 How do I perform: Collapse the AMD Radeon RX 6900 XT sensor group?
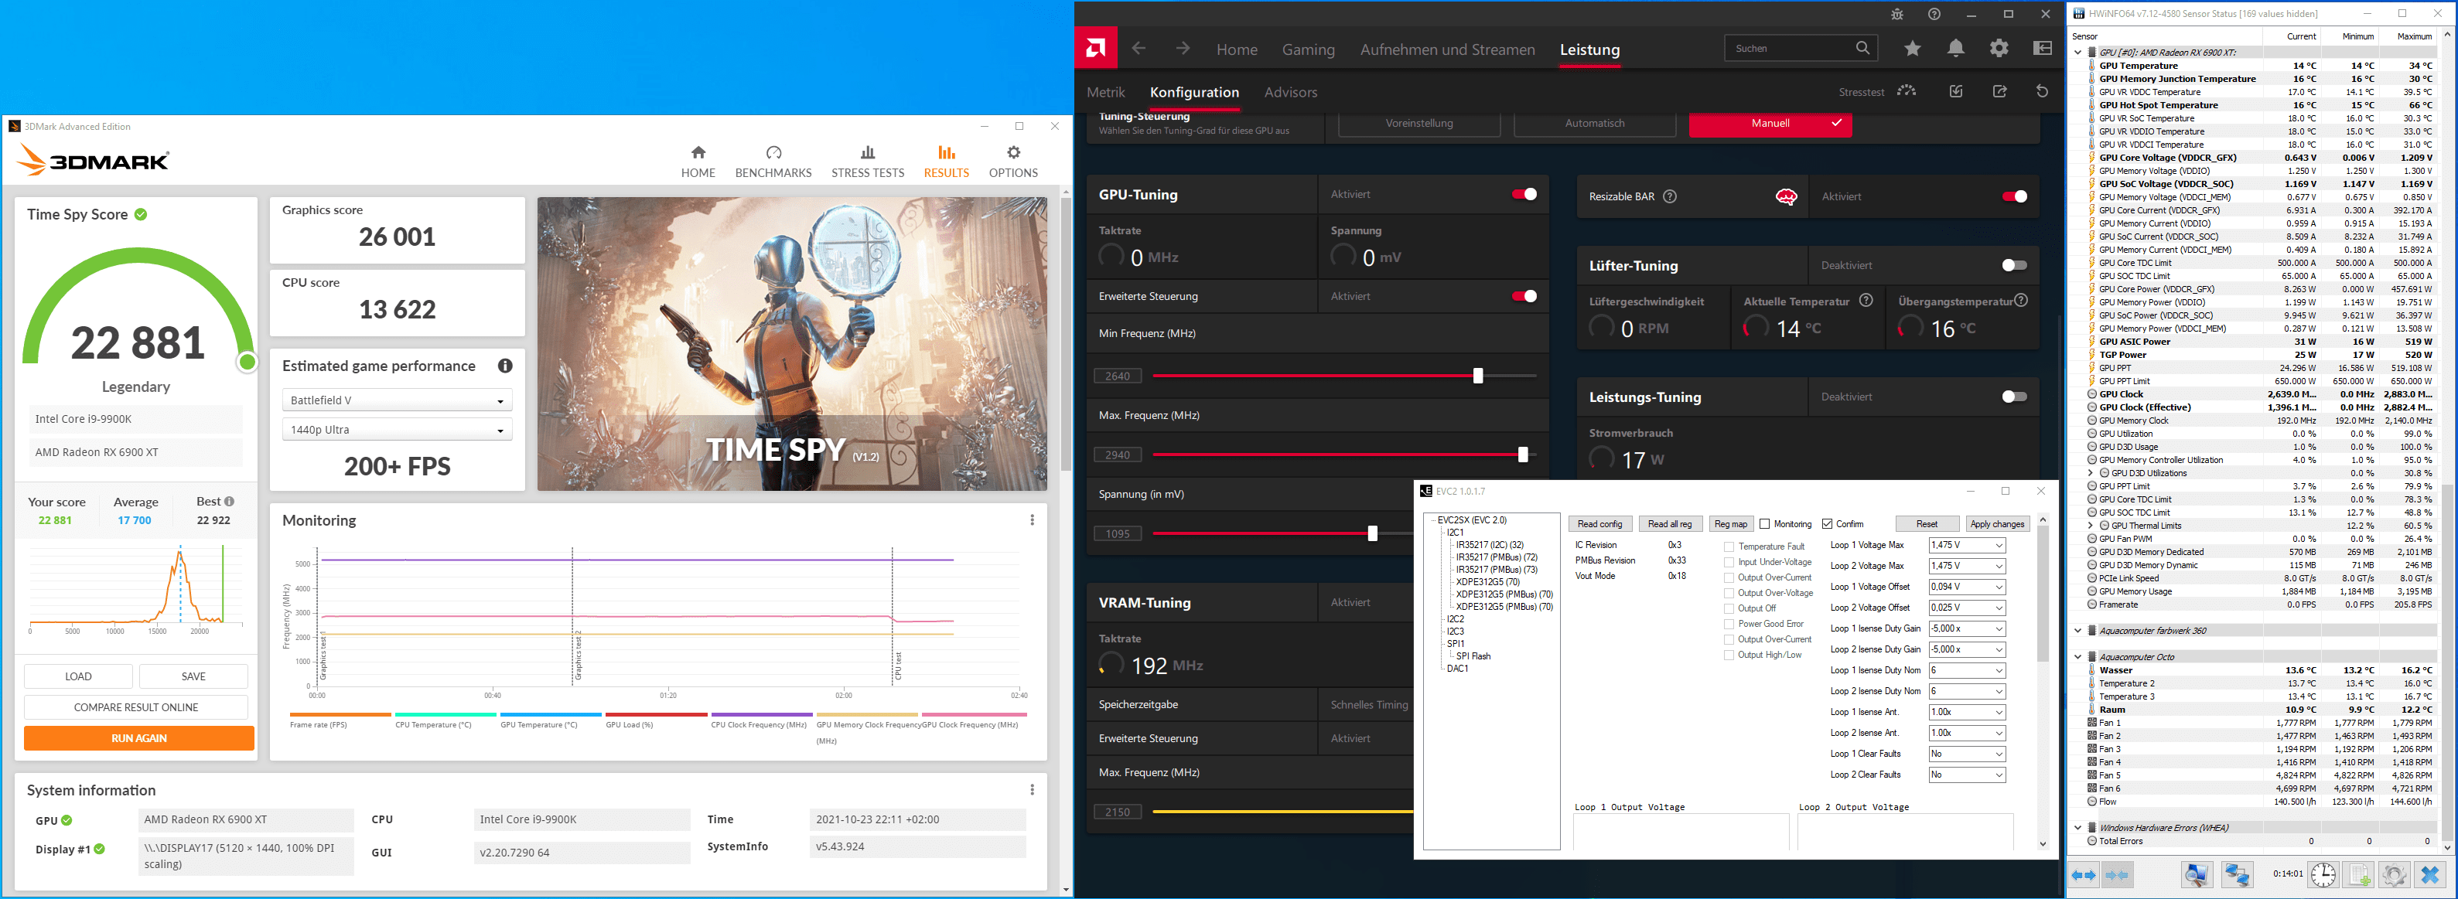click(x=2078, y=53)
